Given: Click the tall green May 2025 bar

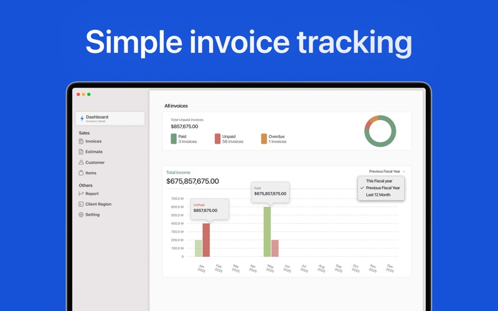Looking at the screenshot, I should 268,231.
